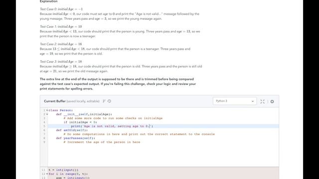Viewport: 319px width, 179px height.
Task: Click the print 'Age is not valid' line
Action: [x=112, y=126]
